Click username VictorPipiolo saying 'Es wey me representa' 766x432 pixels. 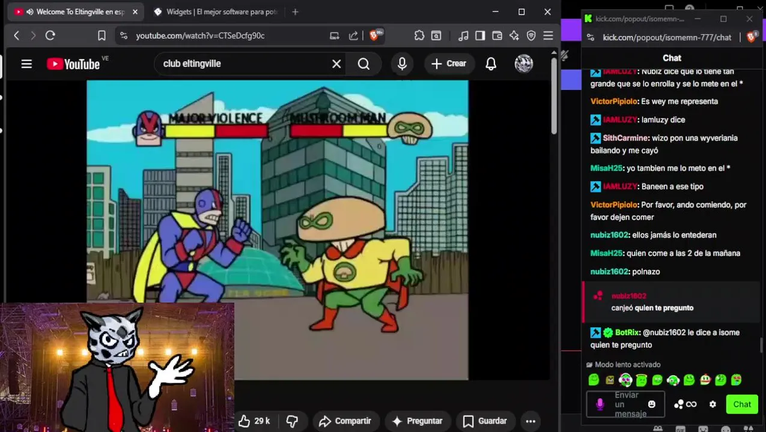click(614, 101)
